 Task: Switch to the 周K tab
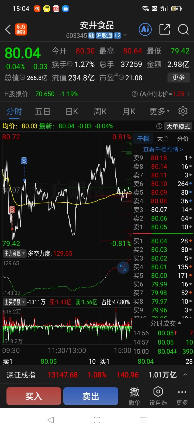point(100,111)
